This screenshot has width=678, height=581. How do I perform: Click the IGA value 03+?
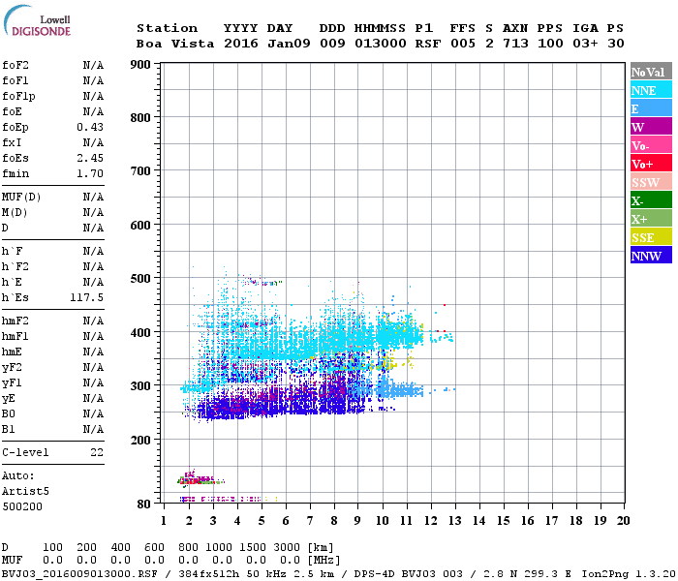585,44
